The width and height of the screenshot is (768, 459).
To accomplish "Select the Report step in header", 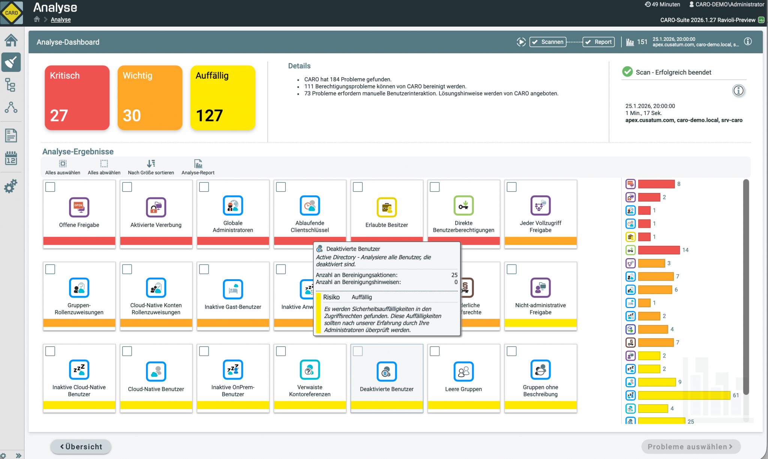I will click(599, 42).
